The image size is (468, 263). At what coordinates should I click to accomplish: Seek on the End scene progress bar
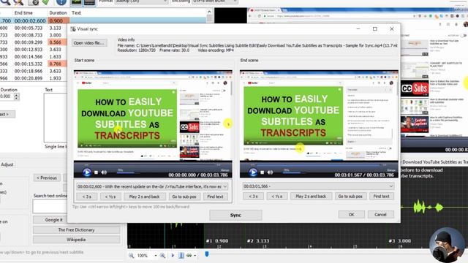pyautogui.click(x=319, y=164)
